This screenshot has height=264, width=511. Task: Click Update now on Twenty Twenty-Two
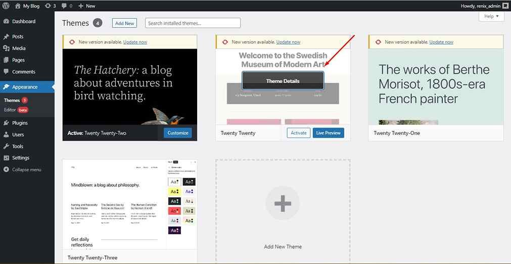click(135, 42)
